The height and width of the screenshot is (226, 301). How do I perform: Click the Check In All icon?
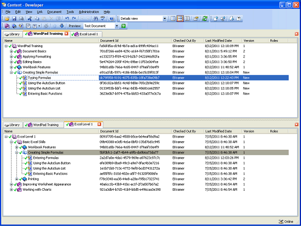point(223,19)
